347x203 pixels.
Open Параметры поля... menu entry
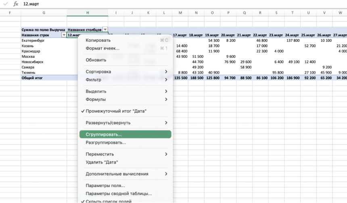pyautogui.click(x=125, y=186)
